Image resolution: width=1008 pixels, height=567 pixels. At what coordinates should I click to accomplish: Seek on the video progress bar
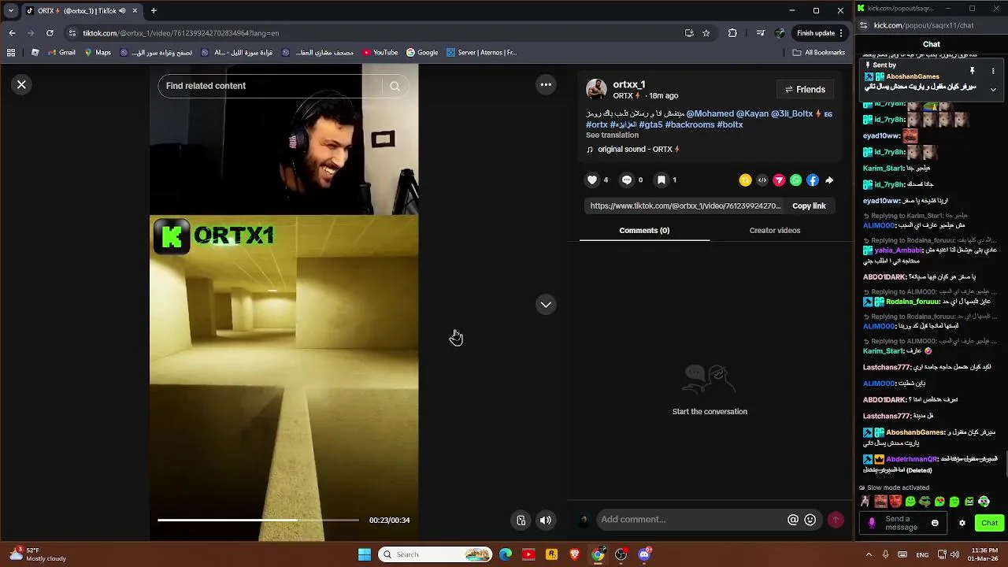[258, 520]
